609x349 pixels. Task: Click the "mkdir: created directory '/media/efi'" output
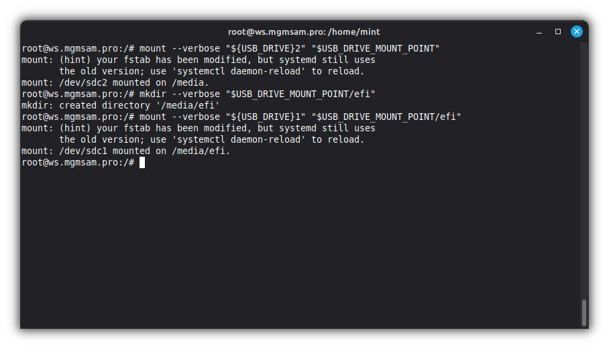(x=121, y=106)
